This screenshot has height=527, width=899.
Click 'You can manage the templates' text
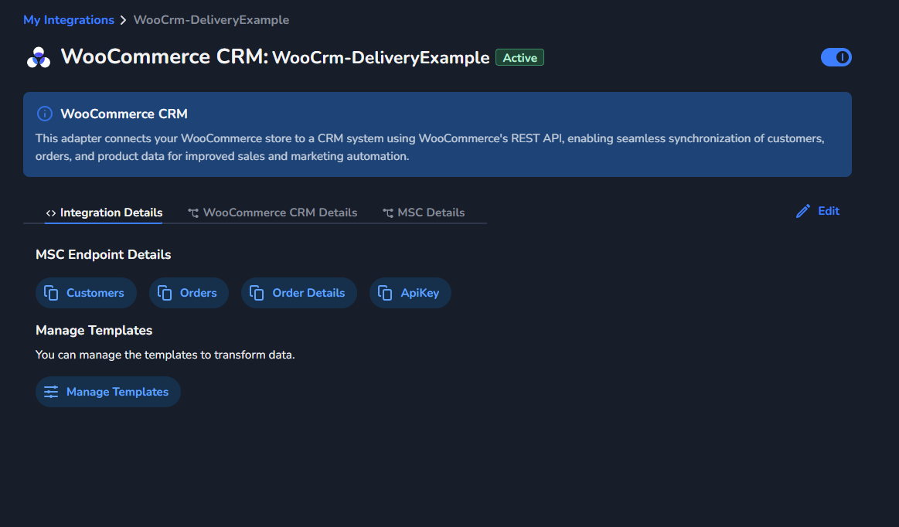[x=165, y=355]
